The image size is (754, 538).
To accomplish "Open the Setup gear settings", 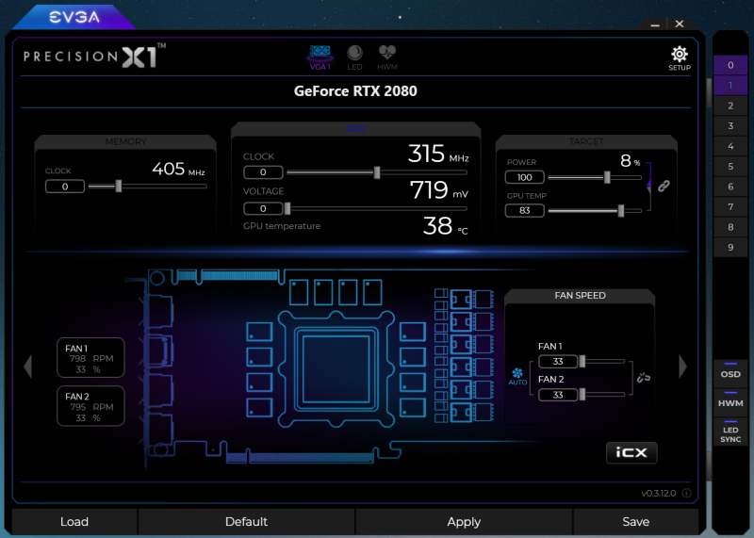I will (680, 58).
